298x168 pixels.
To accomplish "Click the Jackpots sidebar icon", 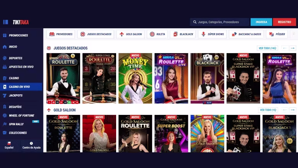I will click(x=5, y=95).
